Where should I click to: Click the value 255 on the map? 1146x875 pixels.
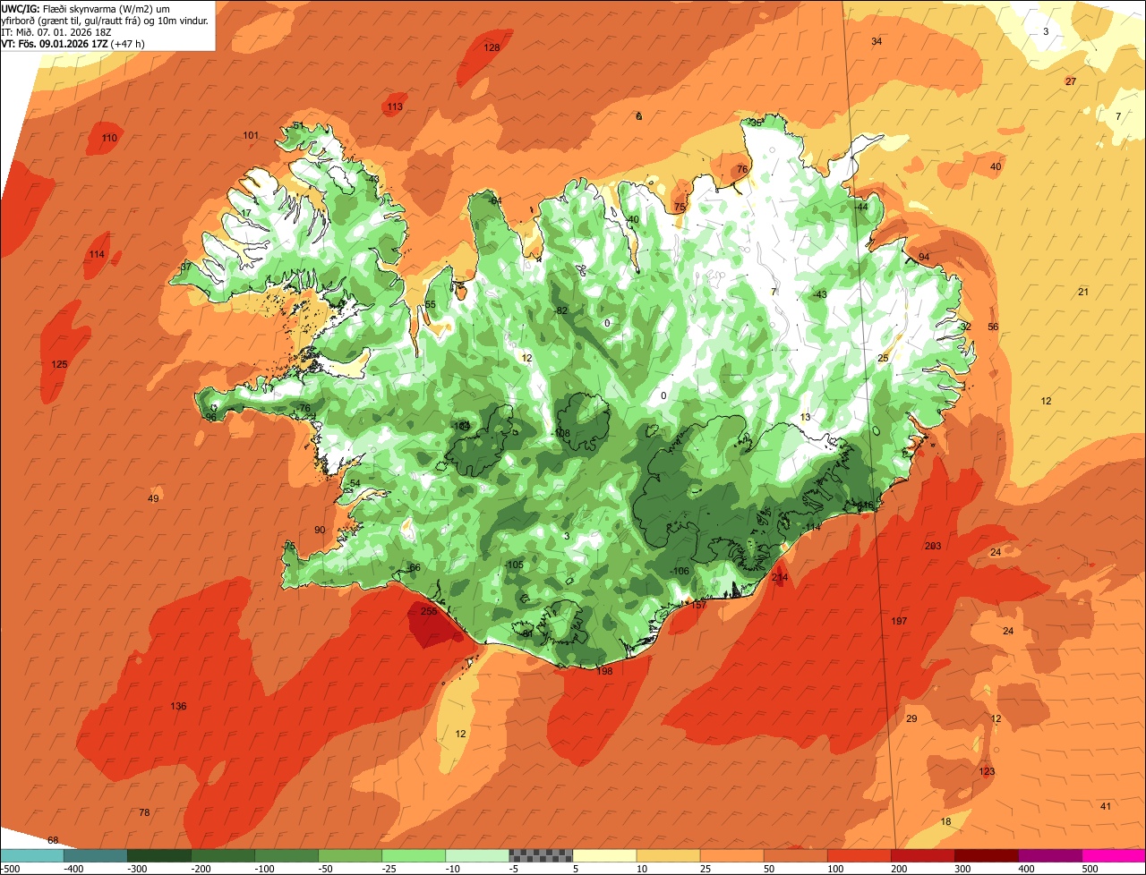(429, 612)
